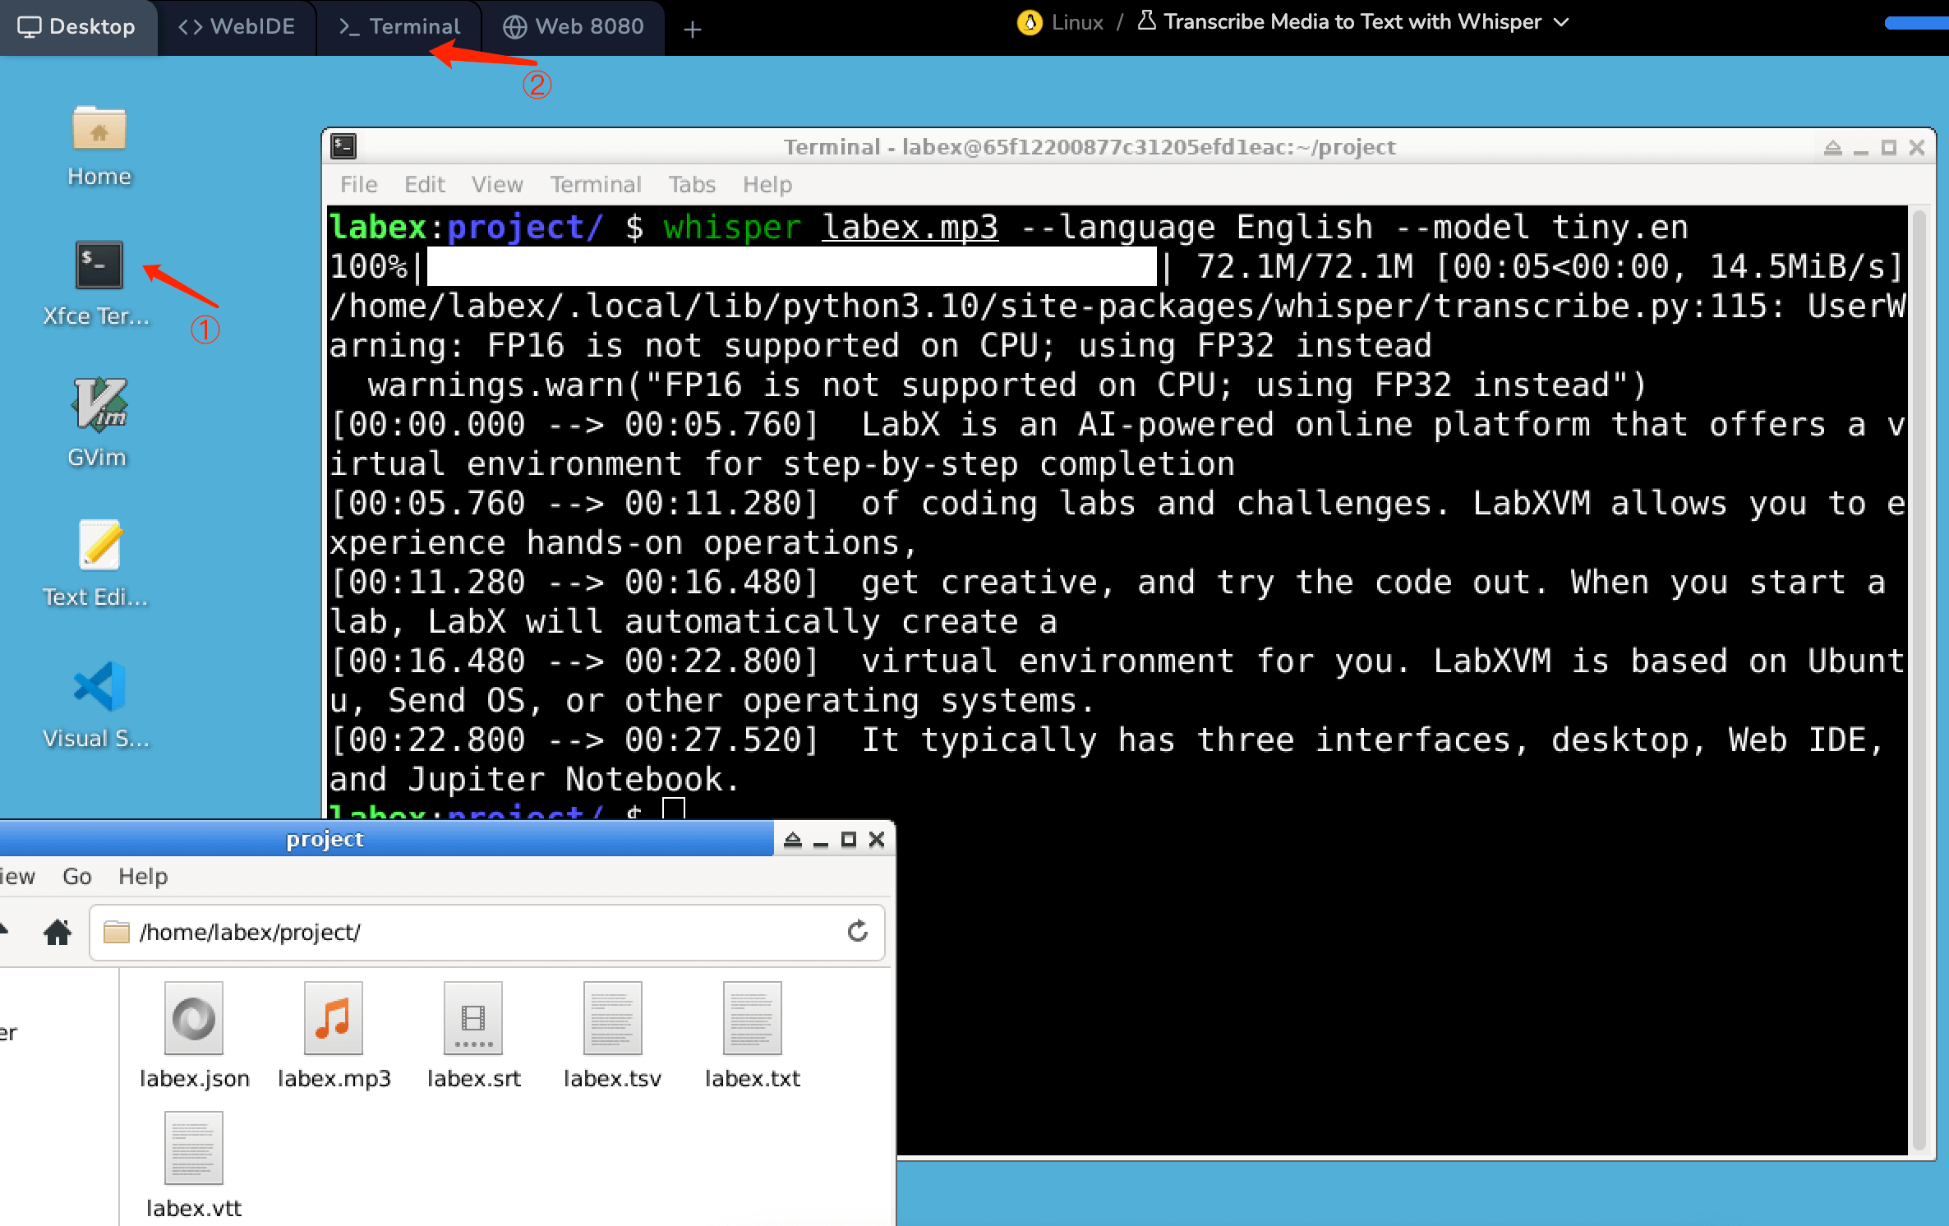This screenshot has height=1226, width=1949.
Task: Open the Tabs menu in the terminal
Action: pyautogui.click(x=691, y=184)
